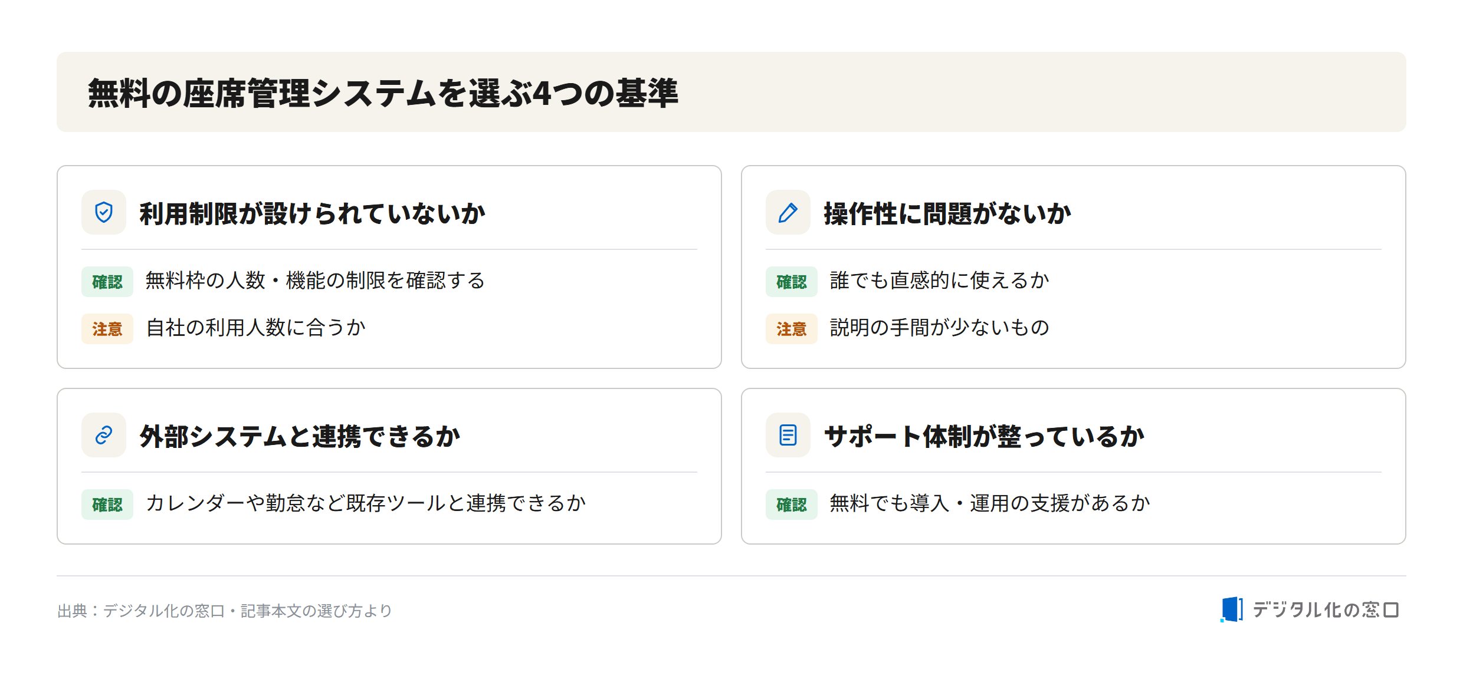
Task: Click the green 確認 badge beside 無料枠の人数
Action: coord(107,282)
